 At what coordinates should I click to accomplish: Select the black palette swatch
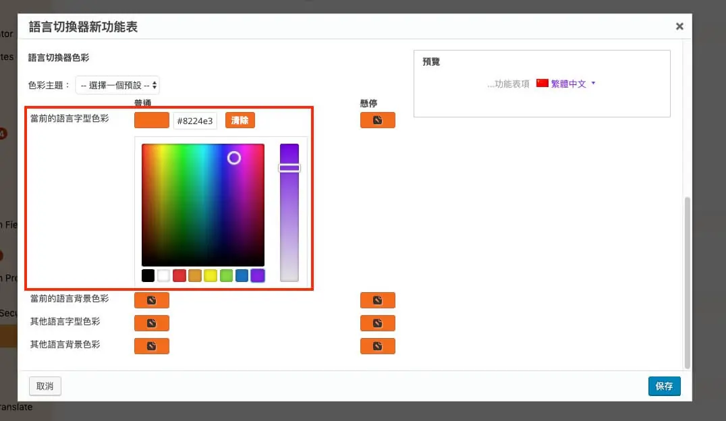tap(148, 275)
